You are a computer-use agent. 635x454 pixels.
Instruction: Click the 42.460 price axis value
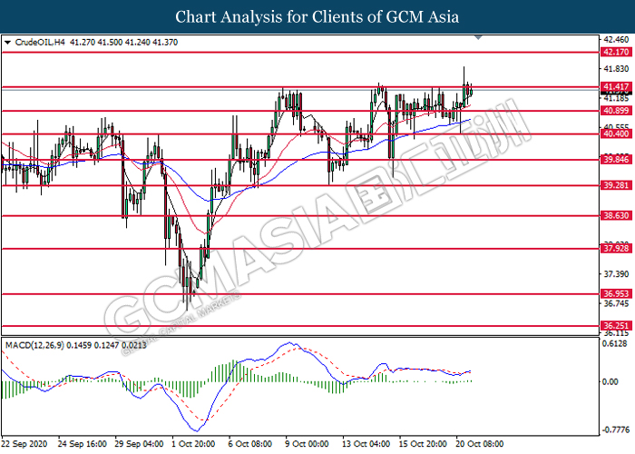point(616,40)
